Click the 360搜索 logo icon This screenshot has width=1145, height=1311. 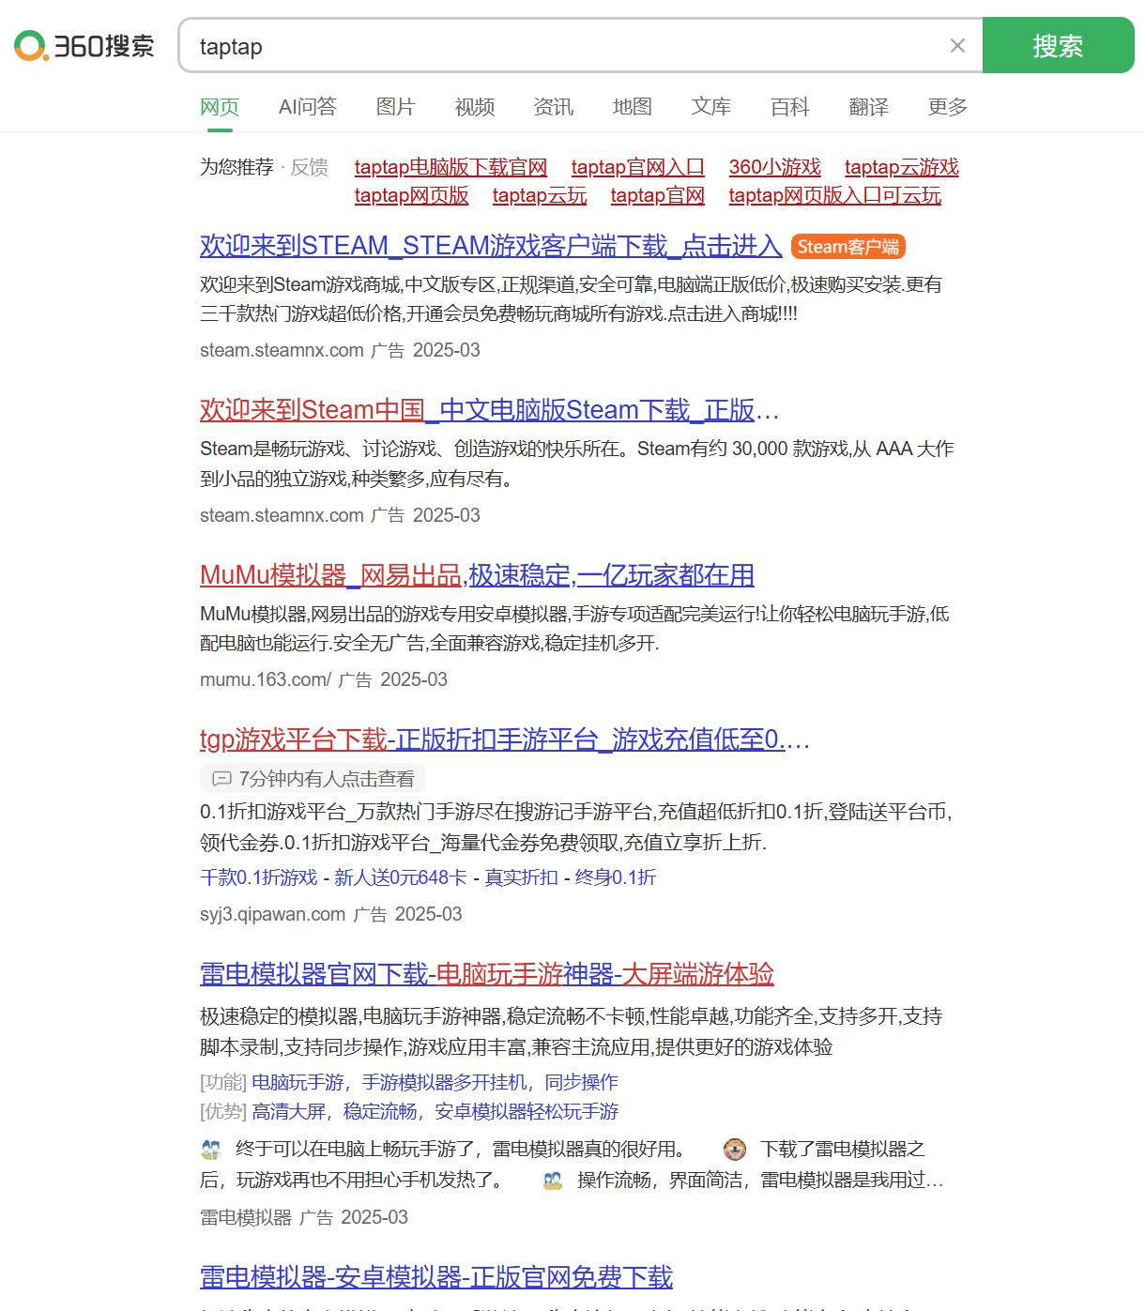coord(31,45)
